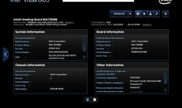Expand the Advanced dropdown arrow
The width and height of the screenshot is (182, 108).
pyautogui.click(x=130, y=14)
